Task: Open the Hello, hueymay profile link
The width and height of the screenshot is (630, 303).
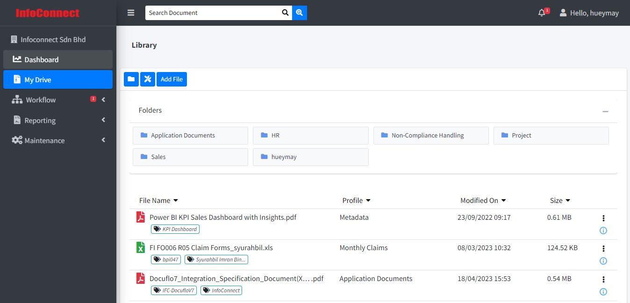Action: tap(589, 13)
